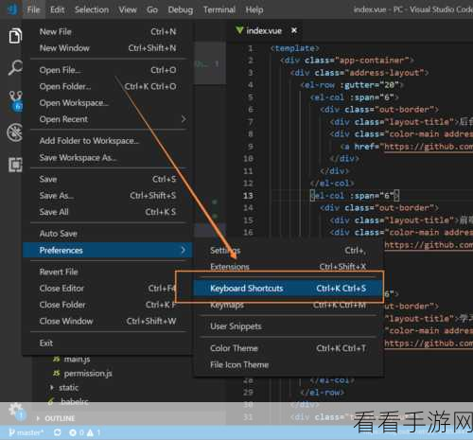Choose Close Editor menu entry

(x=108, y=289)
